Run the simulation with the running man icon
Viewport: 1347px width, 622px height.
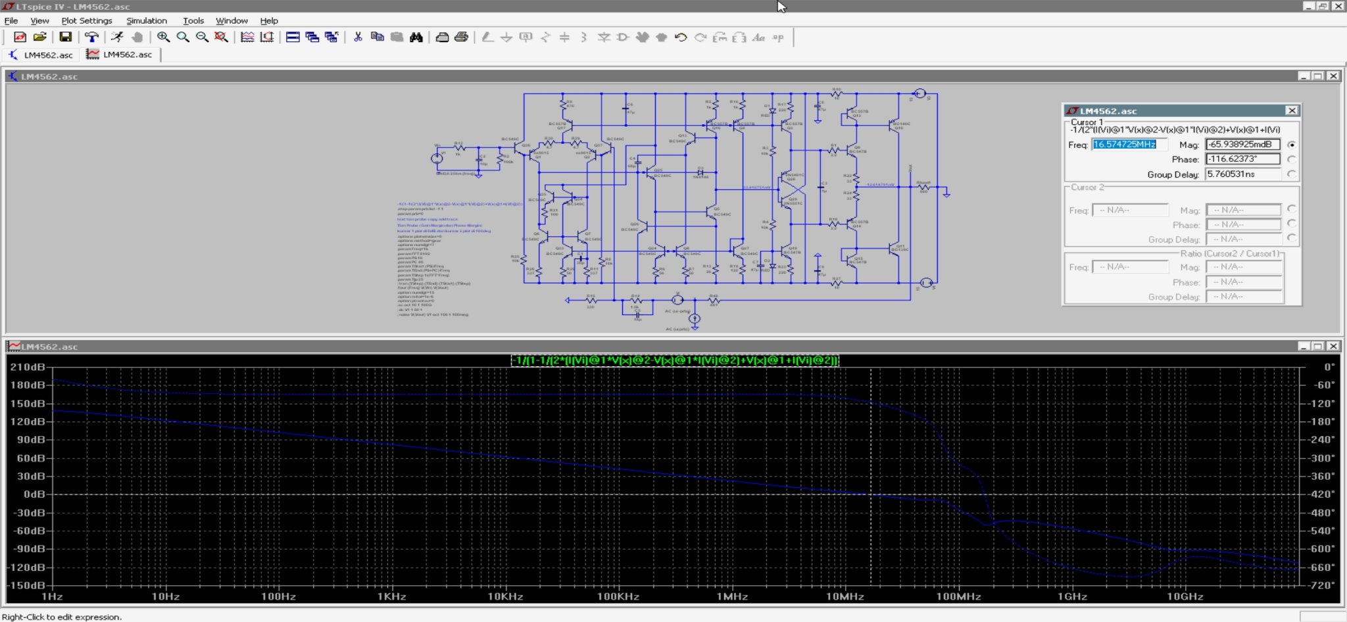[117, 37]
